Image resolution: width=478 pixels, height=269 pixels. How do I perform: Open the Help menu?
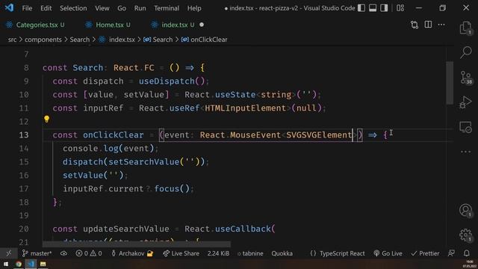click(x=194, y=8)
